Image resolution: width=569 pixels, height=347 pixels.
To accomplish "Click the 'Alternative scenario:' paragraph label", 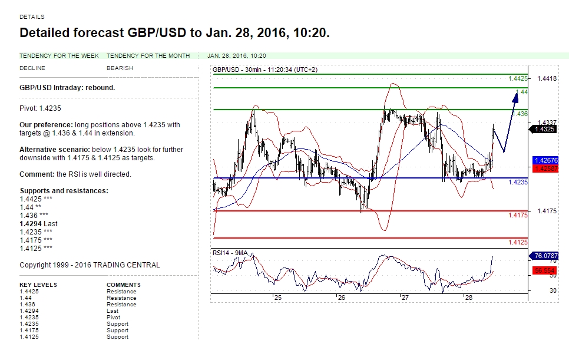I will [54, 150].
